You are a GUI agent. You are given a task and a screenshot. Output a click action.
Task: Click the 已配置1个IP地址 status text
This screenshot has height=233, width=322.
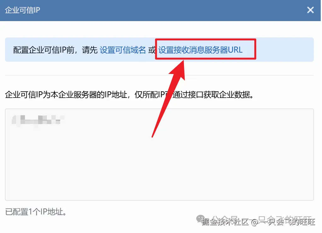coord(36,212)
